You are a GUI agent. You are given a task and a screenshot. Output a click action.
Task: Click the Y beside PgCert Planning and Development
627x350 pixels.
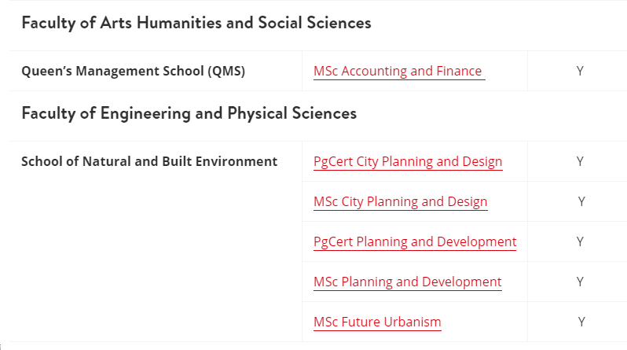[580, 242]
